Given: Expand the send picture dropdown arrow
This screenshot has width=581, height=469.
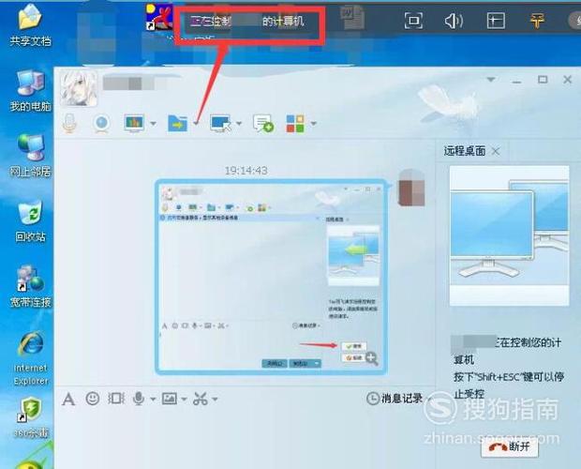Looking at the screenshot, I should (185, 400).
